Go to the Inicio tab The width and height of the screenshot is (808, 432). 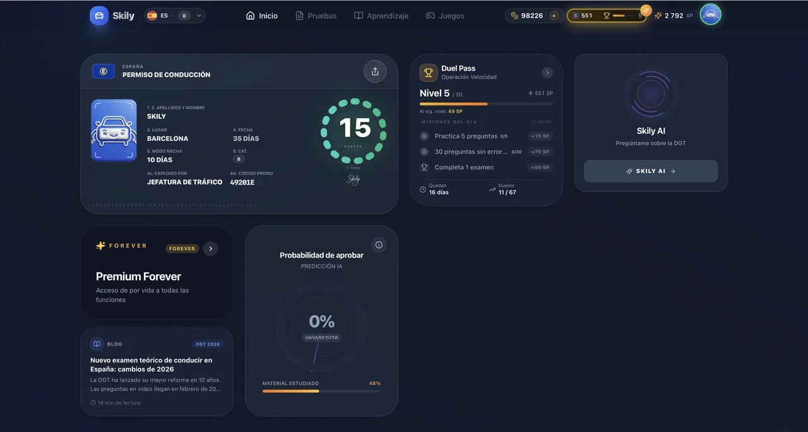[x=262, y=16]
